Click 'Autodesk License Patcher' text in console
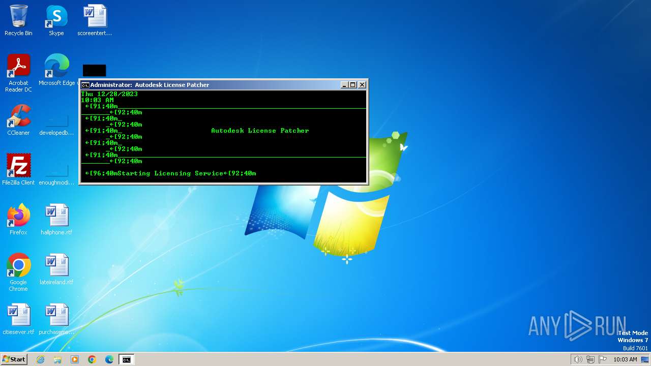Image resolution: width=651 pixels, height=366 pixels. [260, 131]
